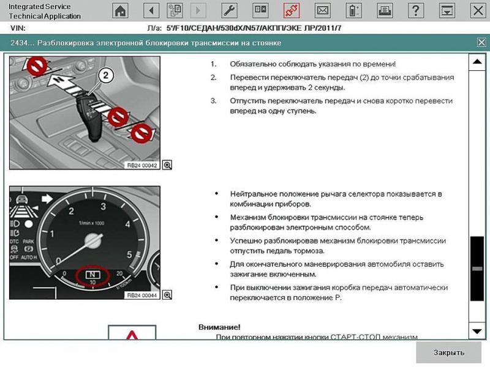
Task: Click the warning triangle image
Action: coord(132,334)
